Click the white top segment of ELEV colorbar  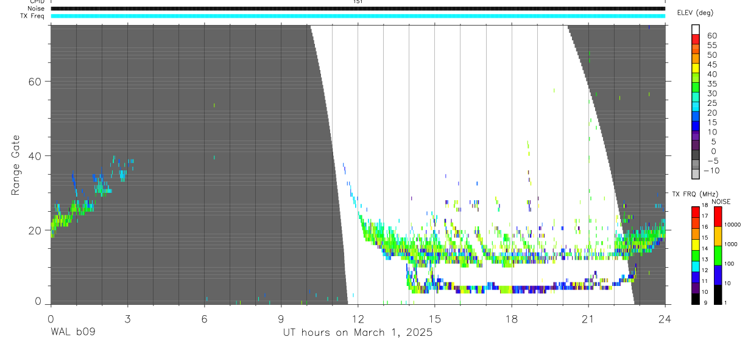pos(696,29)
